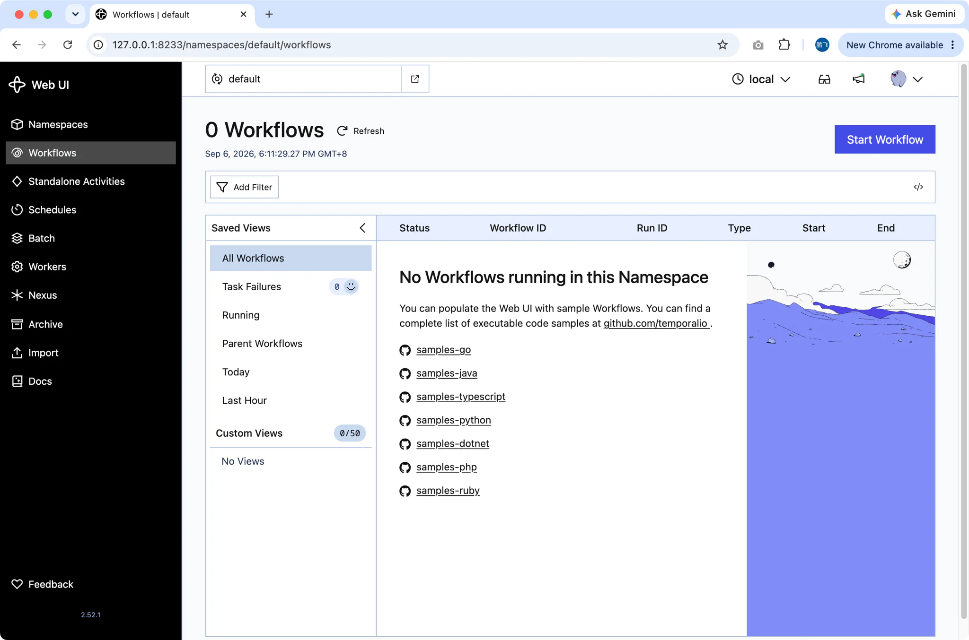Click the version number 2.52.1
The width and height of the screenshot is (969, 640).
coord(90,614)
